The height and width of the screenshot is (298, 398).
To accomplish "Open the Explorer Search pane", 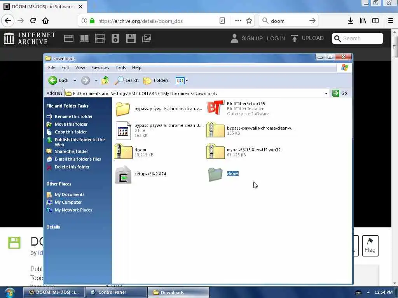I will (127, 80).
